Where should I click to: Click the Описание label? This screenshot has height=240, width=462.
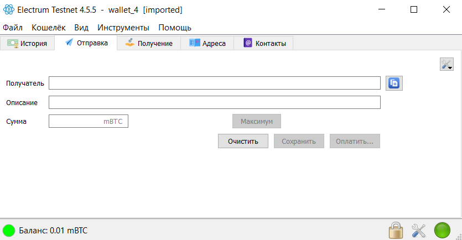pyautogui.click(x=22, y=103)
